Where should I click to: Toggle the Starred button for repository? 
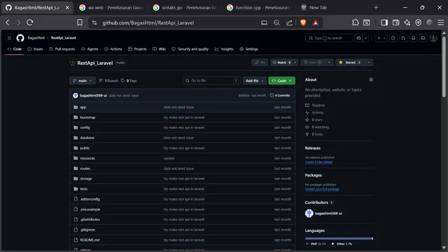click(x=350, y=62)
